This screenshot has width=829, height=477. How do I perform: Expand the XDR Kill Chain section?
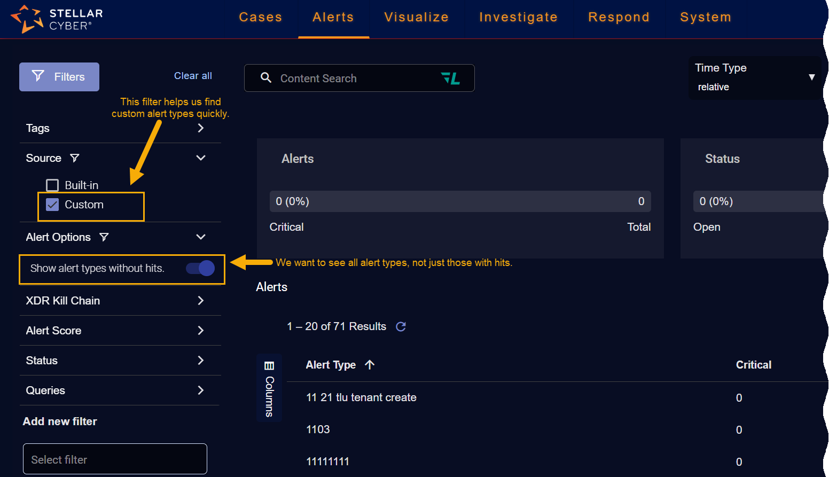(x=200, y=301)
